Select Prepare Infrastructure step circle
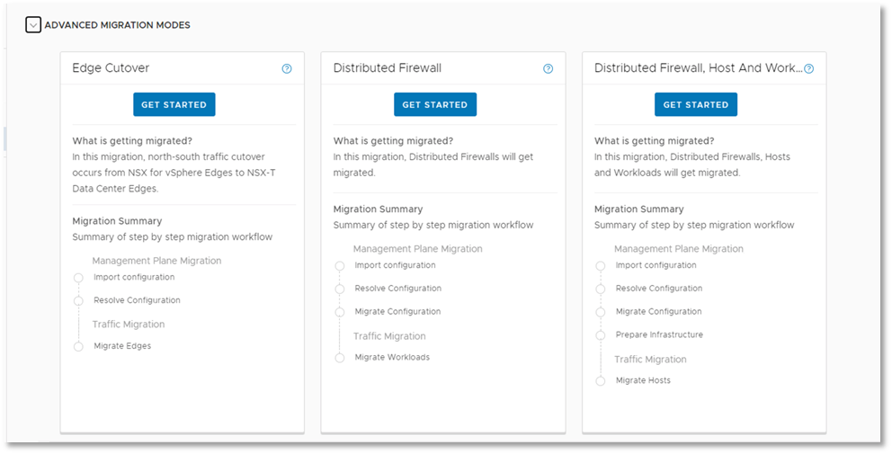Screen dimensions: 892x454 pyautogui.click(x=600, y=335)
